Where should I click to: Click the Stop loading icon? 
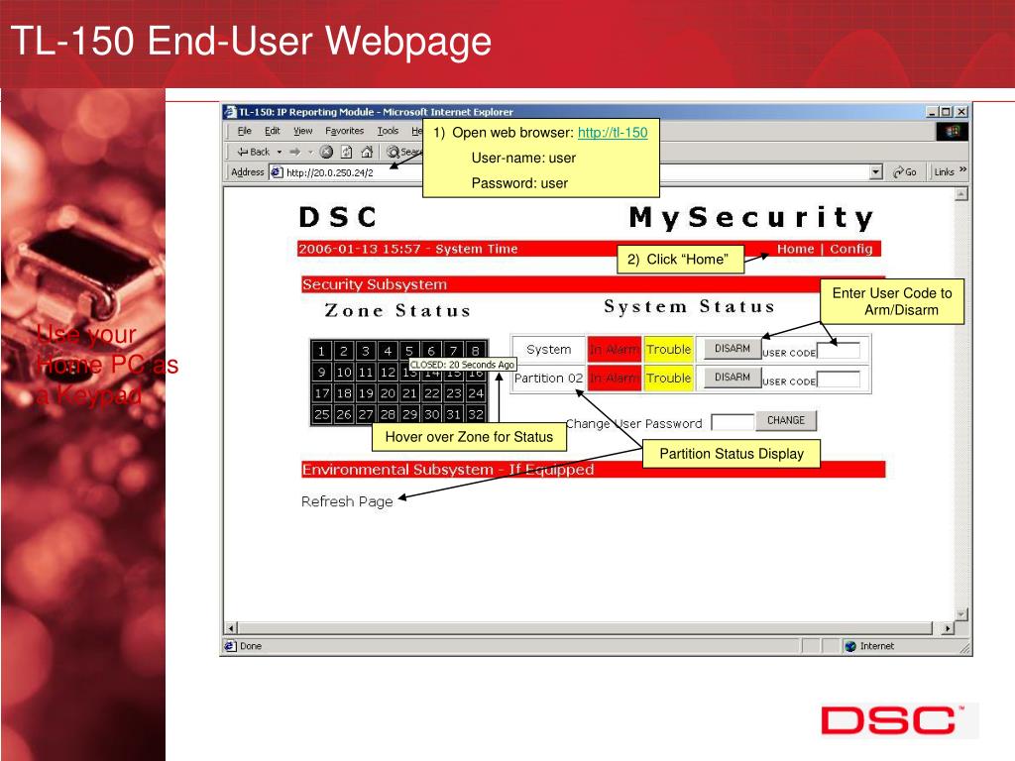click(x=327, y=152)
